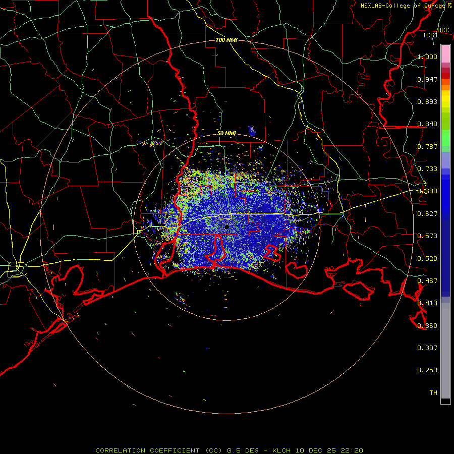Select the 0.307 scale value
The width and height of the screenshot is (454, 454).
point(427,348)
